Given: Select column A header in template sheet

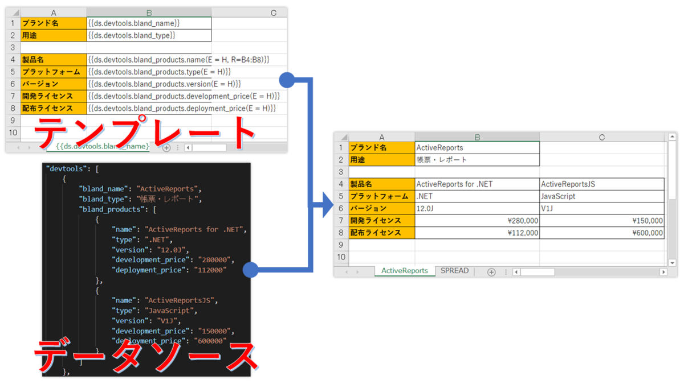Looking at the screenshot, I should pyautogui.click(x=54, y=13).
